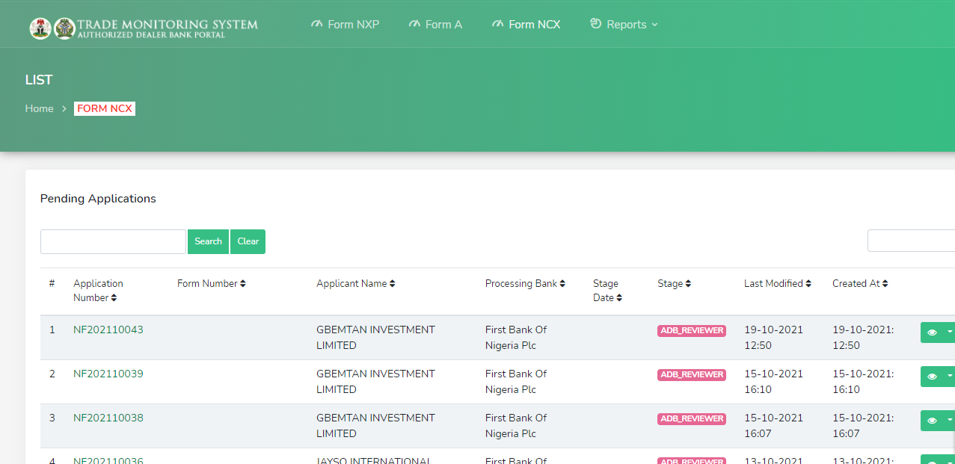Click the FORM NCX breadcrumb
This screenshot has height=464, width=955.
coord(105,108)
